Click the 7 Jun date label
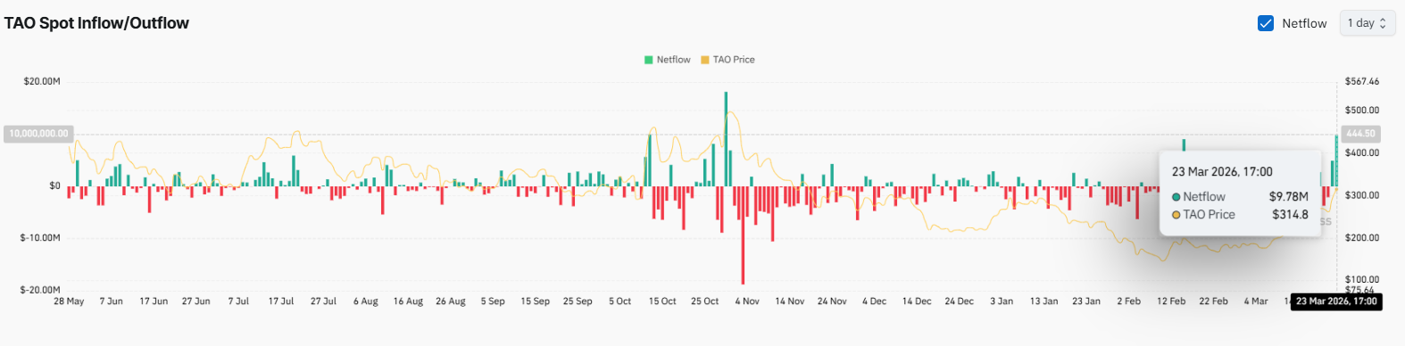The width and height of the screenshot is (1405, 346). 112,301
